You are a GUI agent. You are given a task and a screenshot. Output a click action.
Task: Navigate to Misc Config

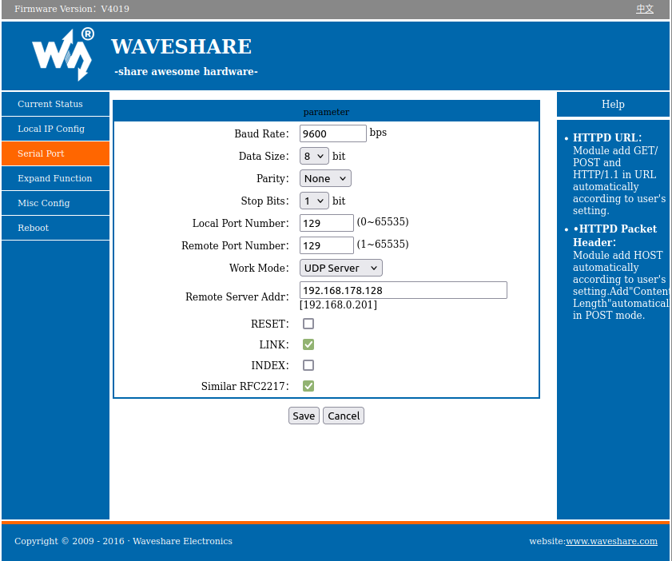[x=44, y=203]
